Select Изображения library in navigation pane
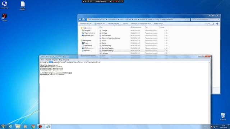This screenshot has width=230, height=129. pos(89,48)
